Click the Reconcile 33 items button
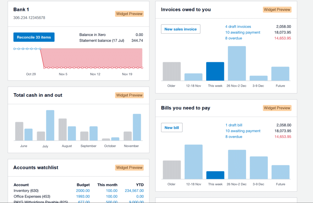Viewport: 313px width, 203px height. (x=34, y=37)
